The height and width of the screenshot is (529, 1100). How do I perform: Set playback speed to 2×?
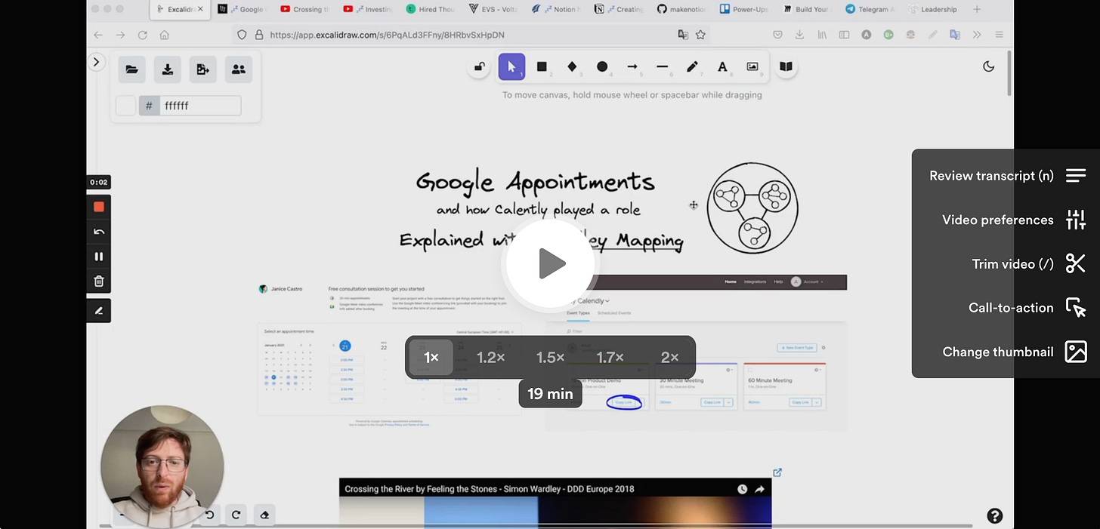[x=669, y=358]
